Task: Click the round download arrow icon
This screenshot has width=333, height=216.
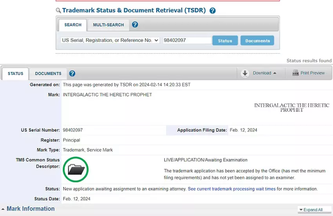Action: tap(245, 73)
